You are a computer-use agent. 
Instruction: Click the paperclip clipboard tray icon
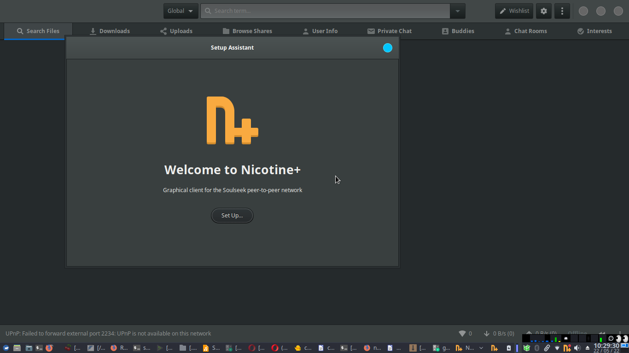pos(547,348)
